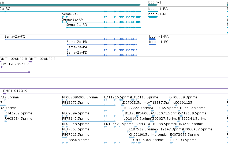Click the Sema-2a-PB protein feature
The width and height of the screenshot is (228, 144).
tap(77, 42)
